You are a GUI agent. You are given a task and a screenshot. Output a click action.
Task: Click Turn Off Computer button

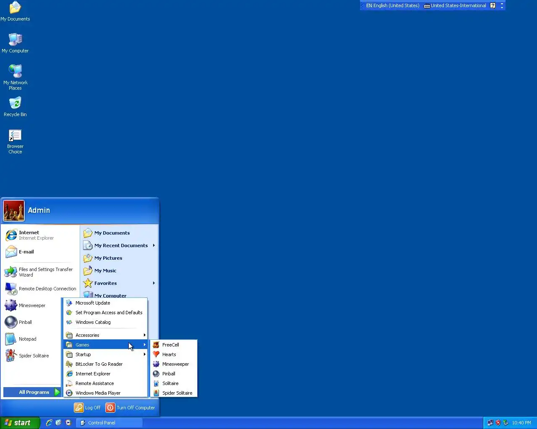[x=130, y=408]
